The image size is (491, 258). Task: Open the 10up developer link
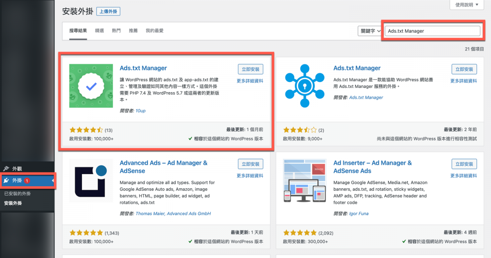point(140,111)
